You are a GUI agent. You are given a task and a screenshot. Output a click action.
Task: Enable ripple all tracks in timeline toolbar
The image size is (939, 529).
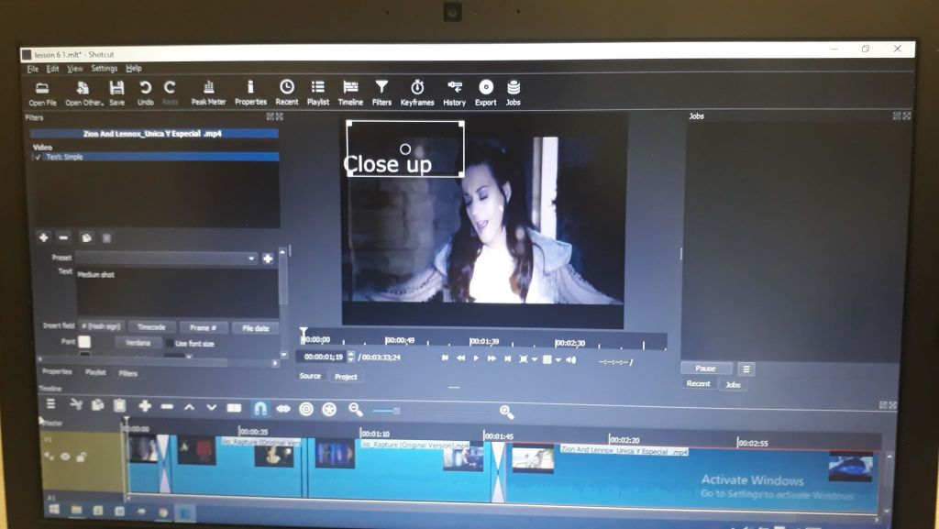coord(328,409)
